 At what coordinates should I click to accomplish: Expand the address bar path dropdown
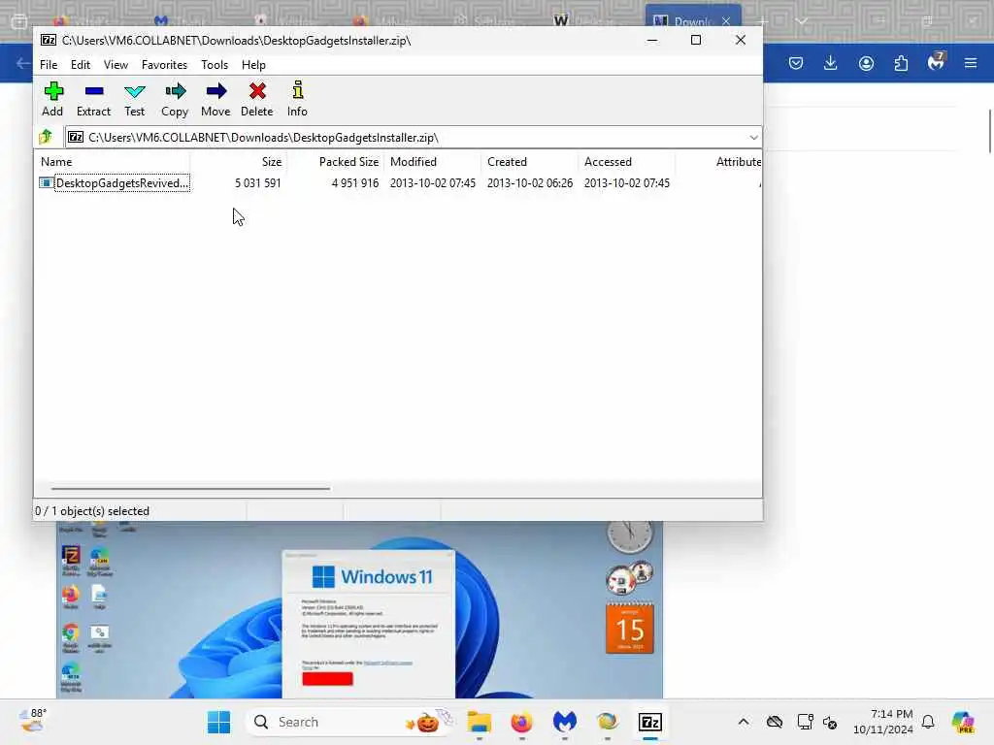pyautogui.click(x=753, y=138)
